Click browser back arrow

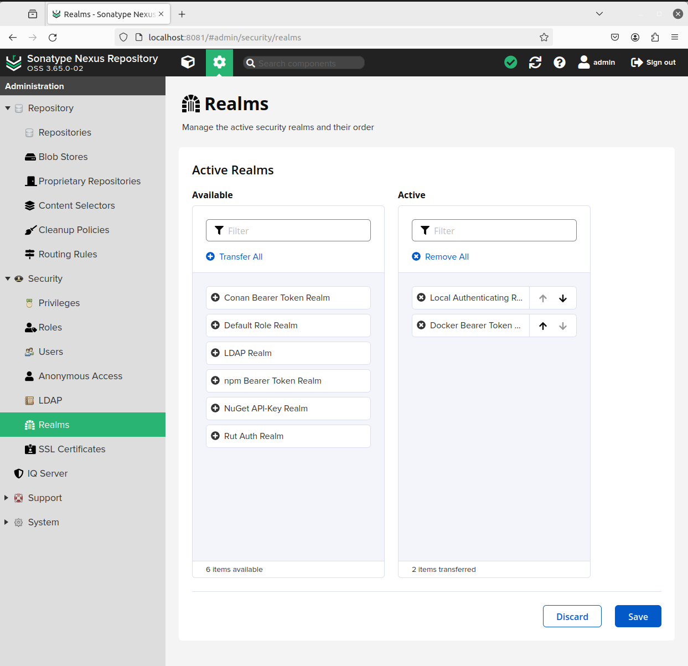click(13, 38)
